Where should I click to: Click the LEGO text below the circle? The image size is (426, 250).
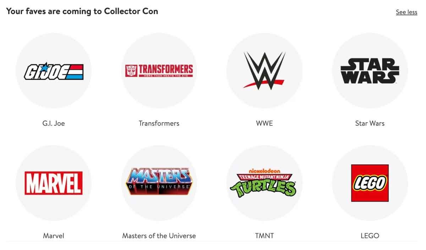point(370,235)
